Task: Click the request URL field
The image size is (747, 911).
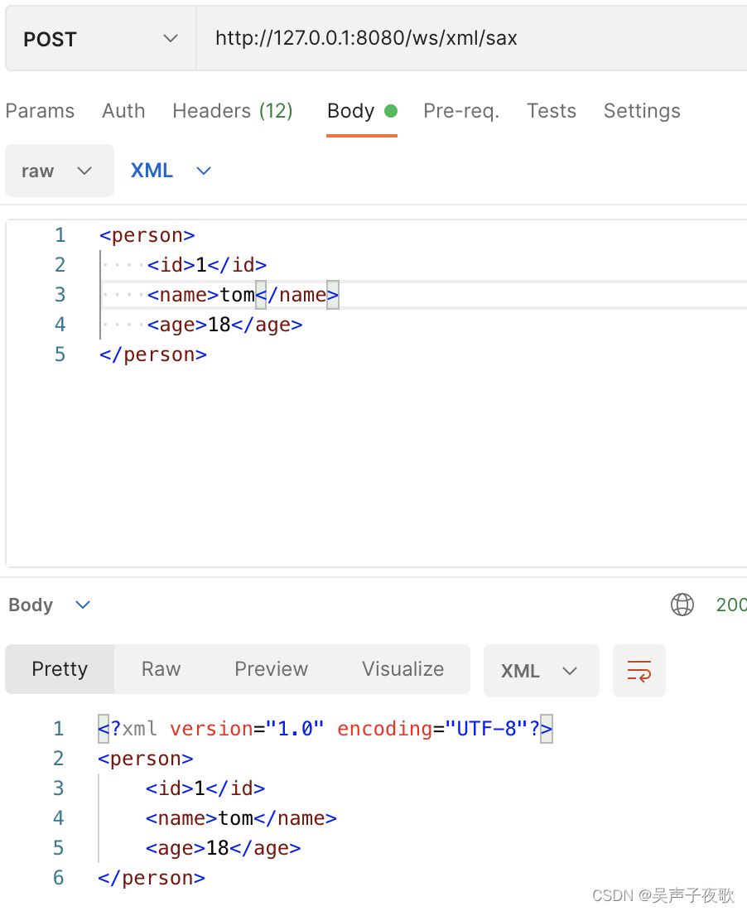Action: tap(472, 39)
